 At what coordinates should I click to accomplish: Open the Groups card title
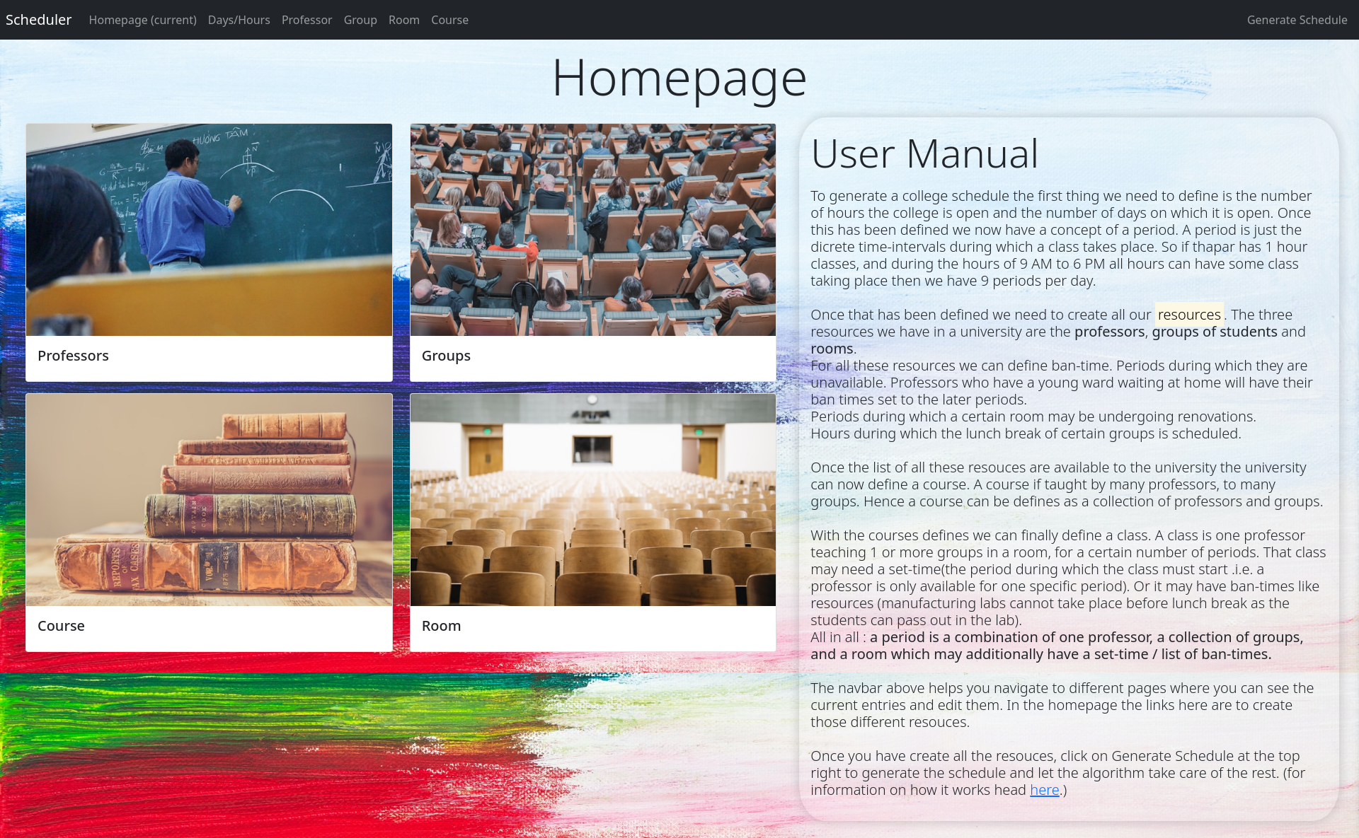(446, 356)
